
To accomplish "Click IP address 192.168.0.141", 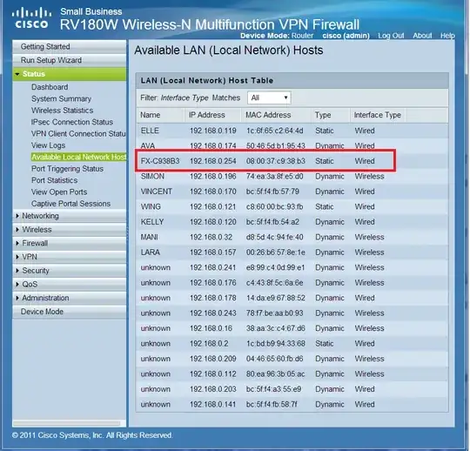I will click(213, 405).
